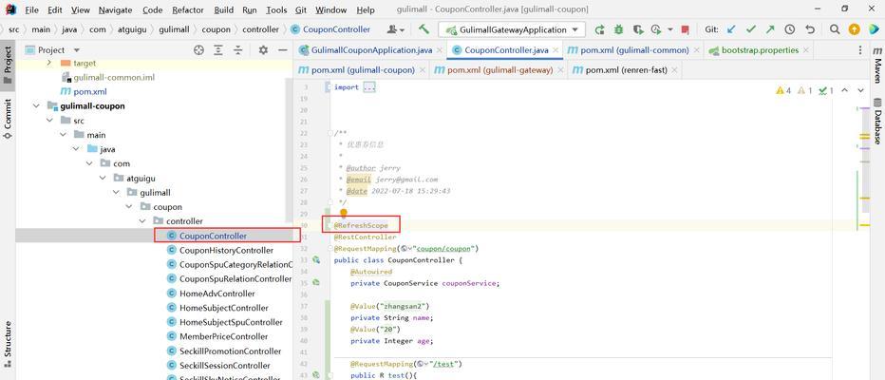The height and width of the screenshot is (380, 885).
Task: Push commits with Git green arrow
Action: (x=770, y=29)
